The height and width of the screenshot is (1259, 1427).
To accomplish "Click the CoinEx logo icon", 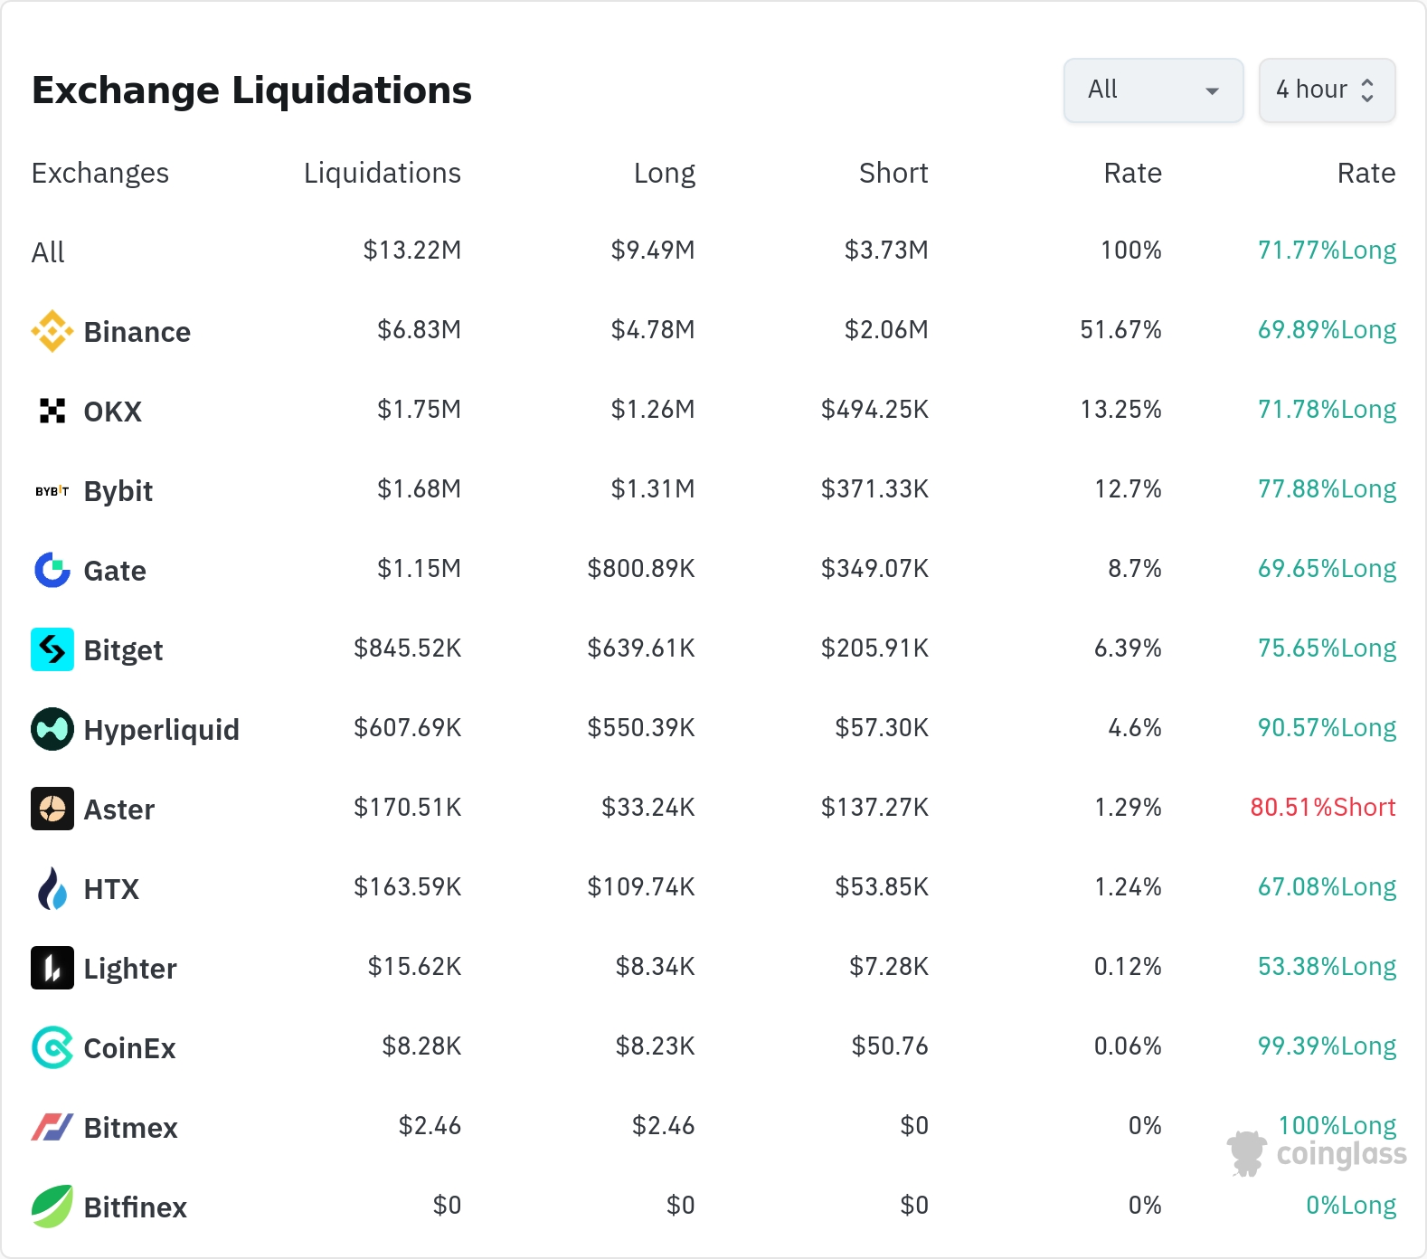I will [52, 1048].
